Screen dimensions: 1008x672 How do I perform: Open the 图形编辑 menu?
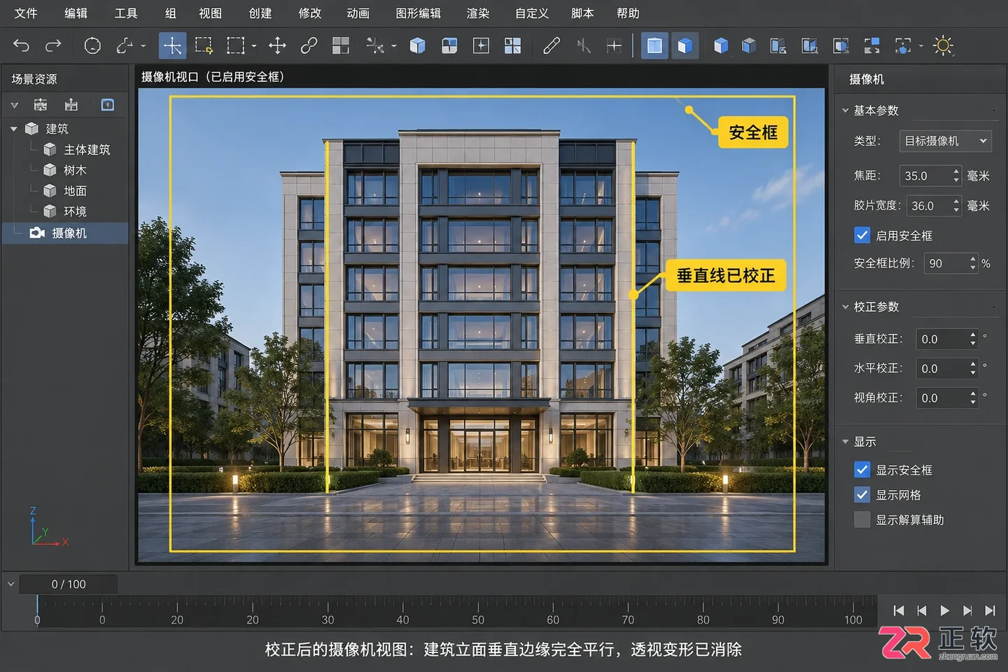(x=418, y=13)
